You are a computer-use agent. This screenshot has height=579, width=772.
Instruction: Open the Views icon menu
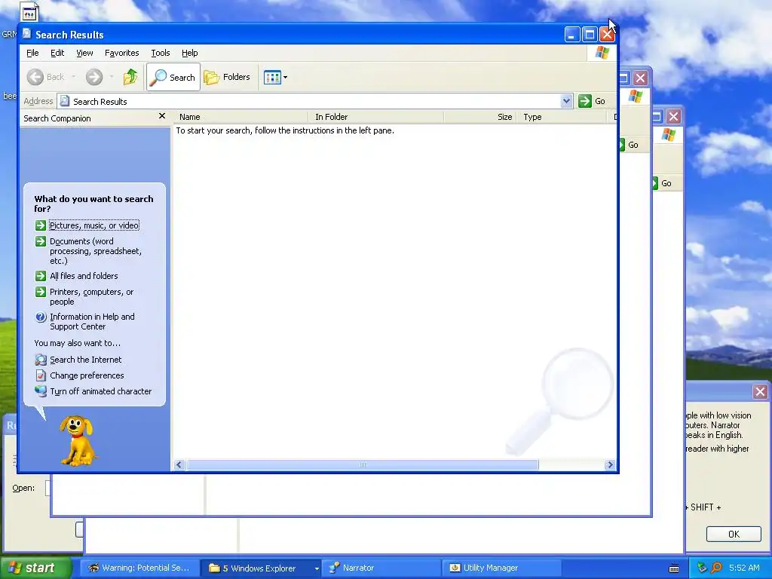[275, 77]
